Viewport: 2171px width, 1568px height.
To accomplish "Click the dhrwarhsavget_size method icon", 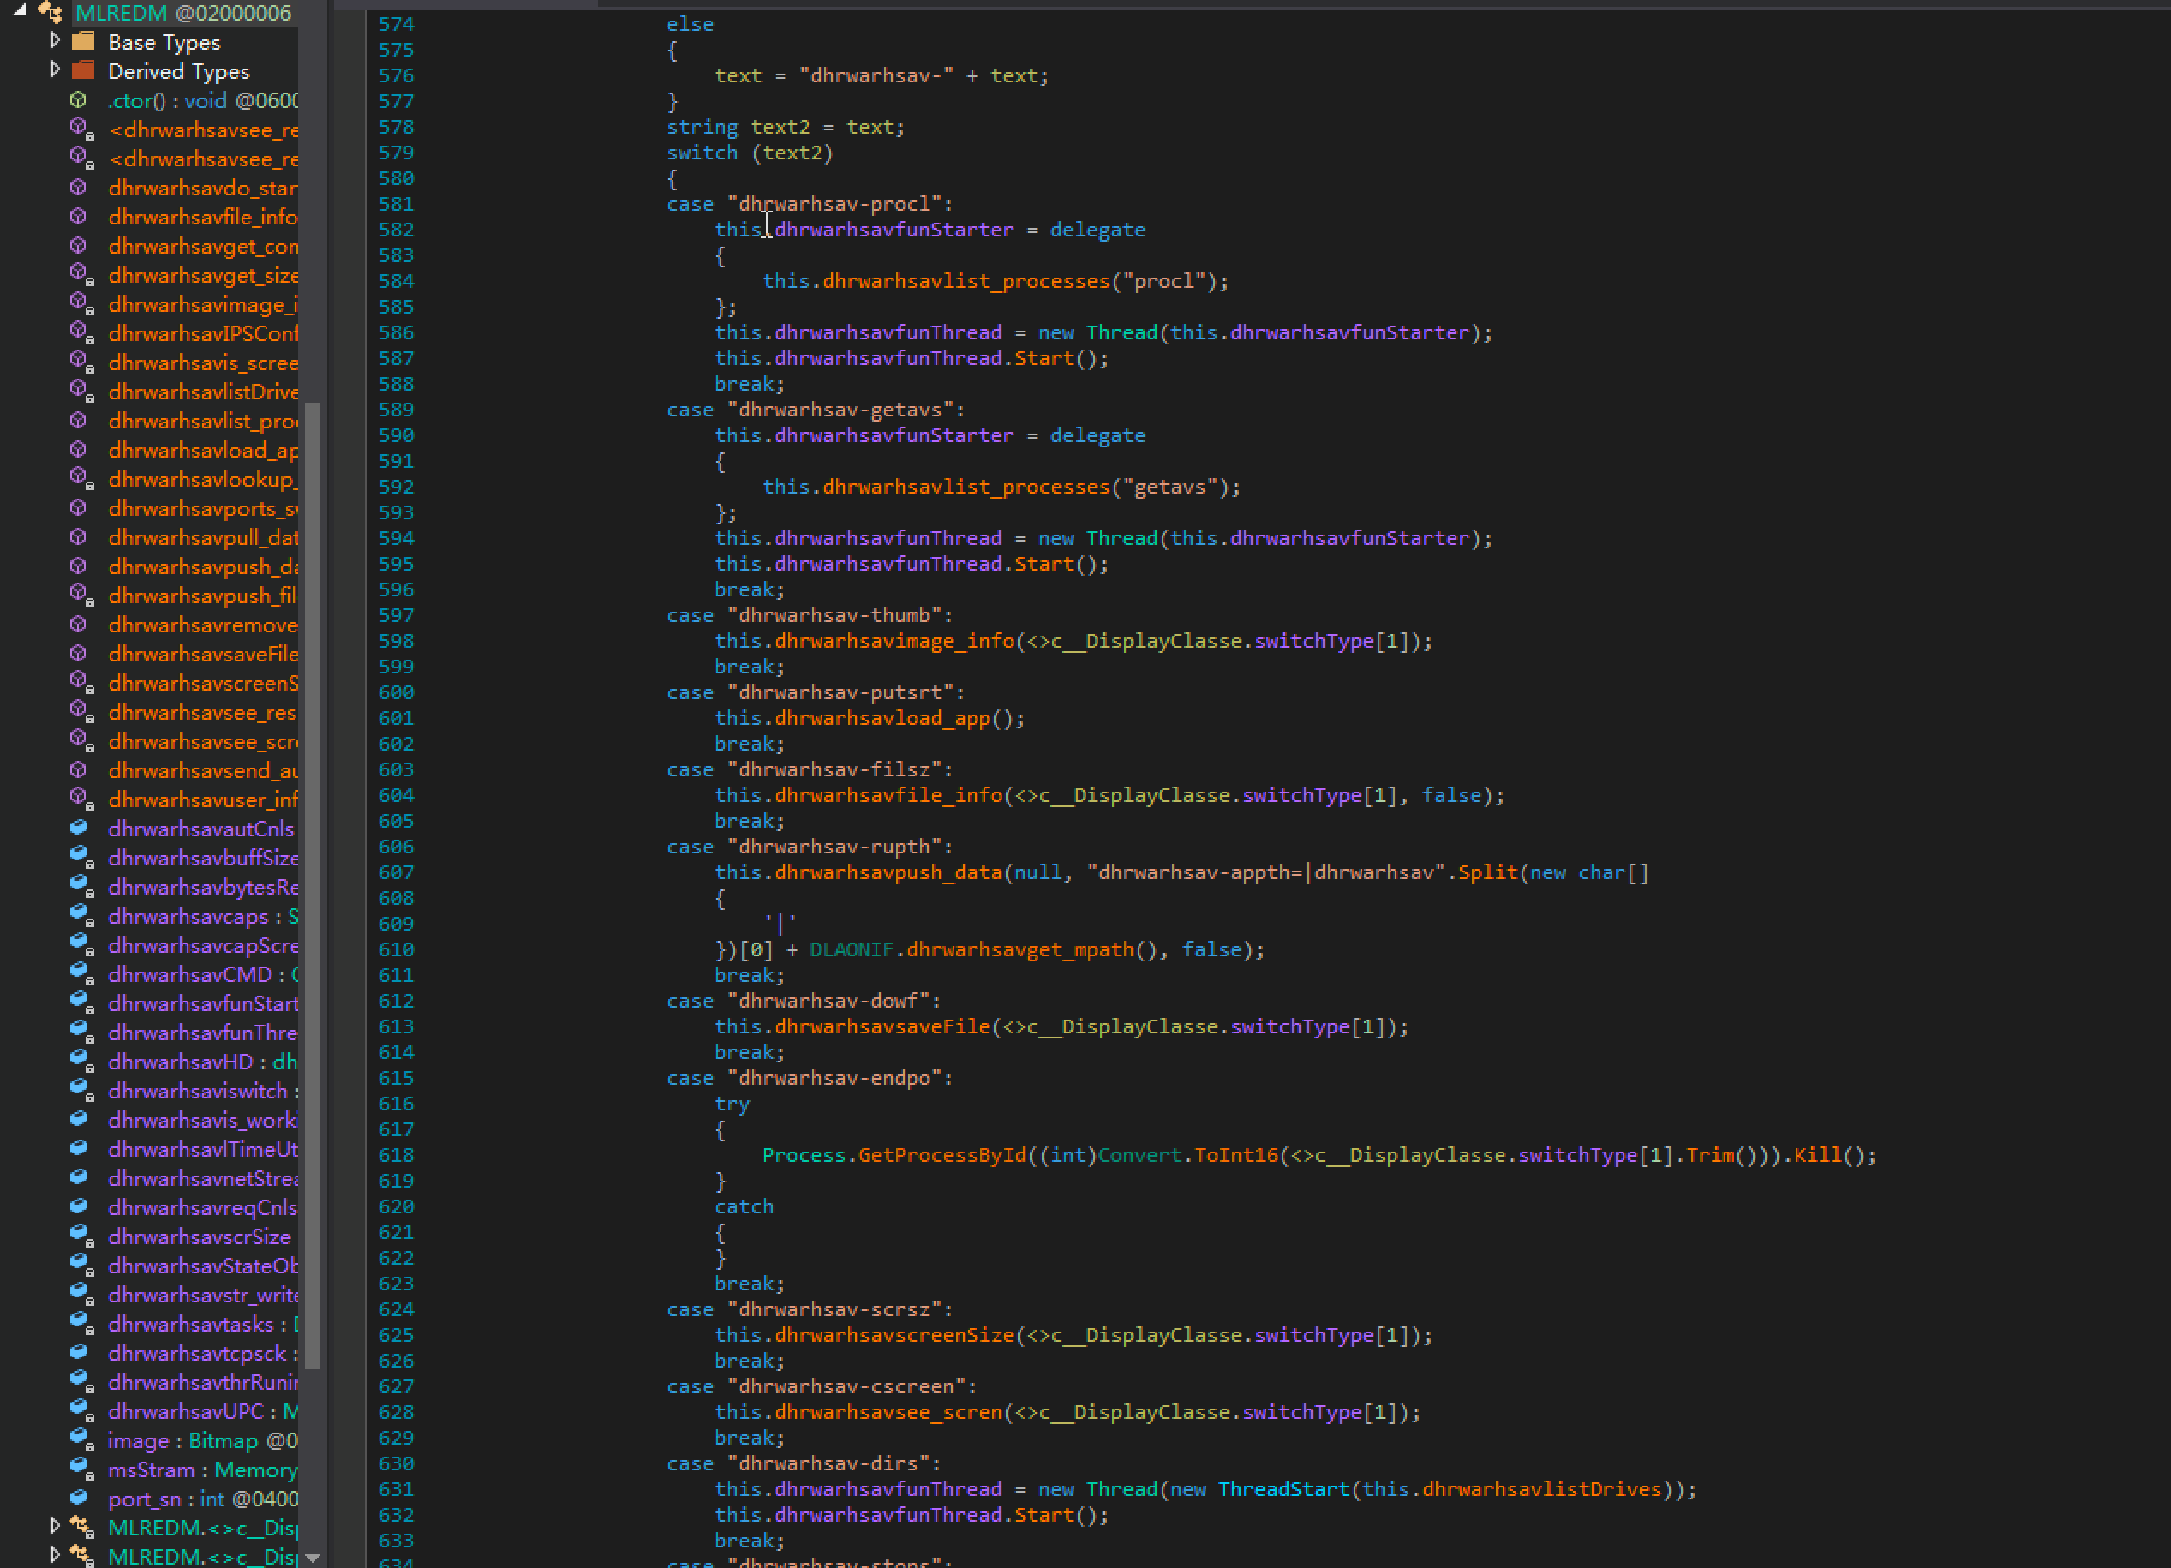I will click(x=81, y=275).
